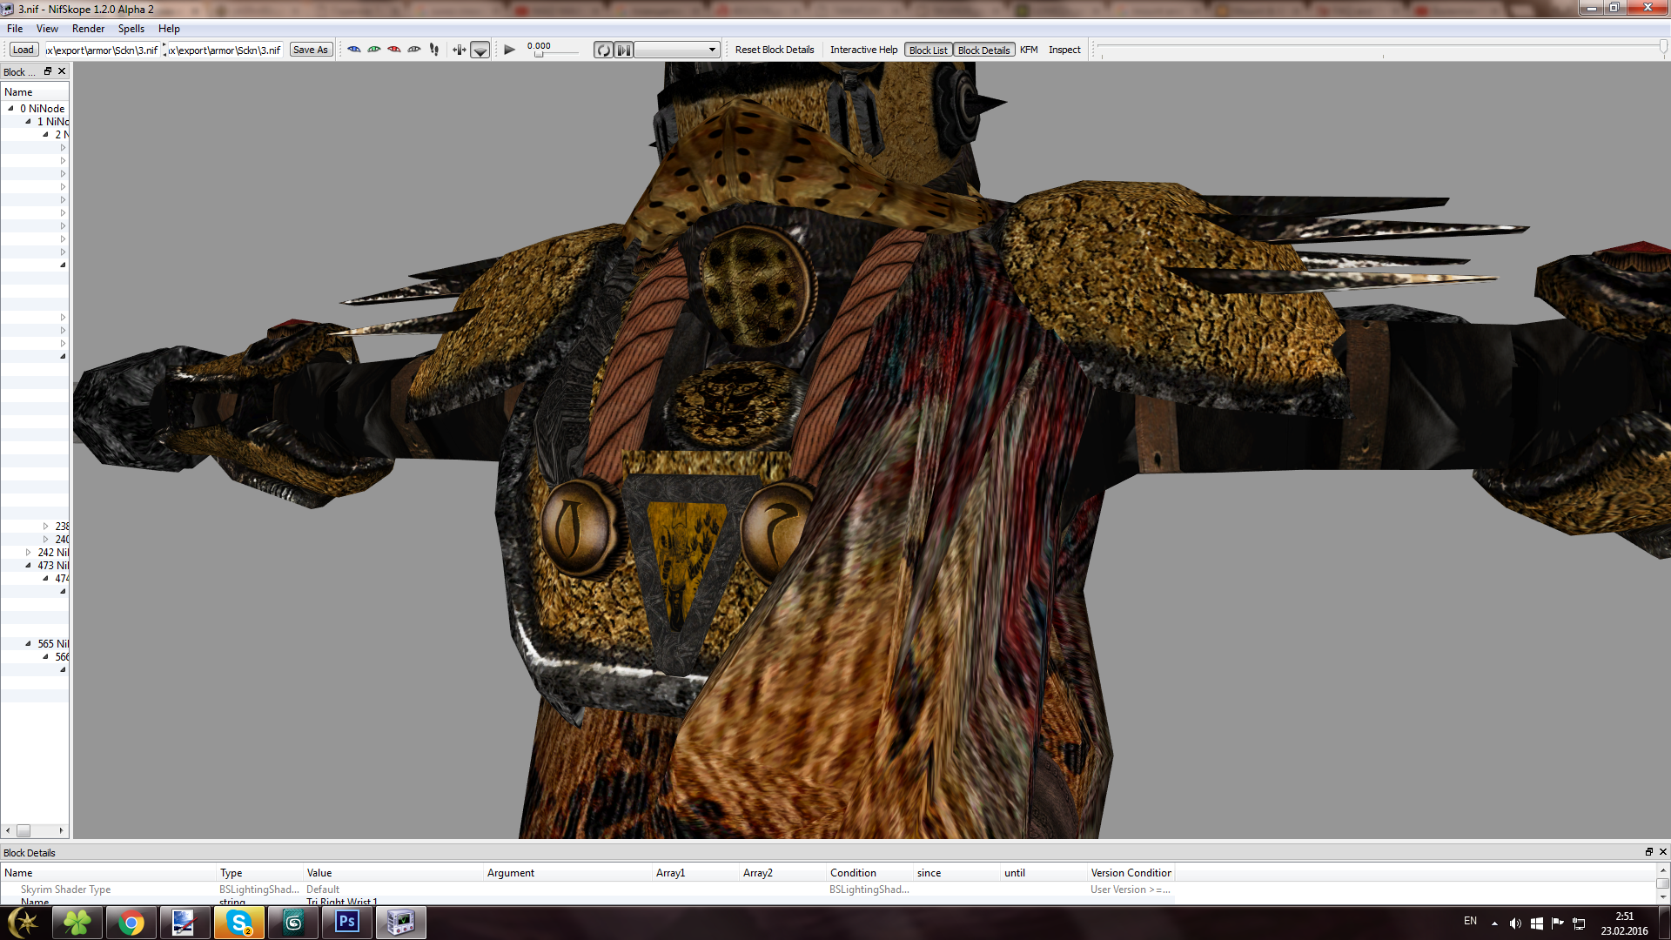Image resolution: width=1671 pixels, height=940 pixels.
Task: Click the Argument column header
Action: click(x=568, y=873)
